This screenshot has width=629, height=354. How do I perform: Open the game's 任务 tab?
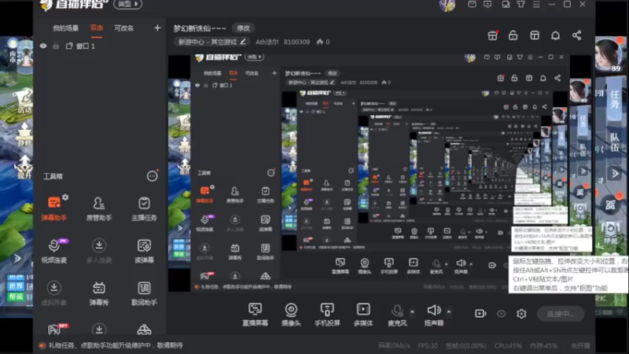(615, 100)
